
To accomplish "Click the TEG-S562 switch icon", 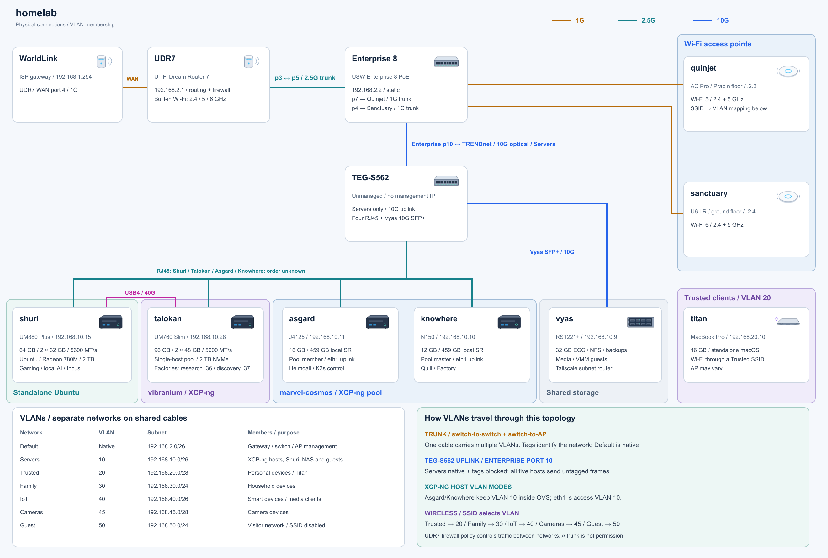I will [446, 181].
